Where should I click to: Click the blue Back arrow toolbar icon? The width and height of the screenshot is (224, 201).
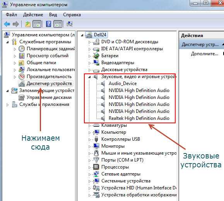coord(7,24)
